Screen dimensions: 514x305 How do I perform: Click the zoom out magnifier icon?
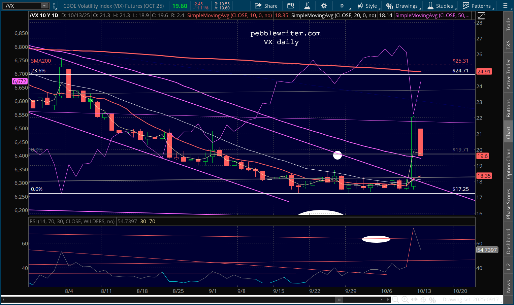[x=395, y=300]
